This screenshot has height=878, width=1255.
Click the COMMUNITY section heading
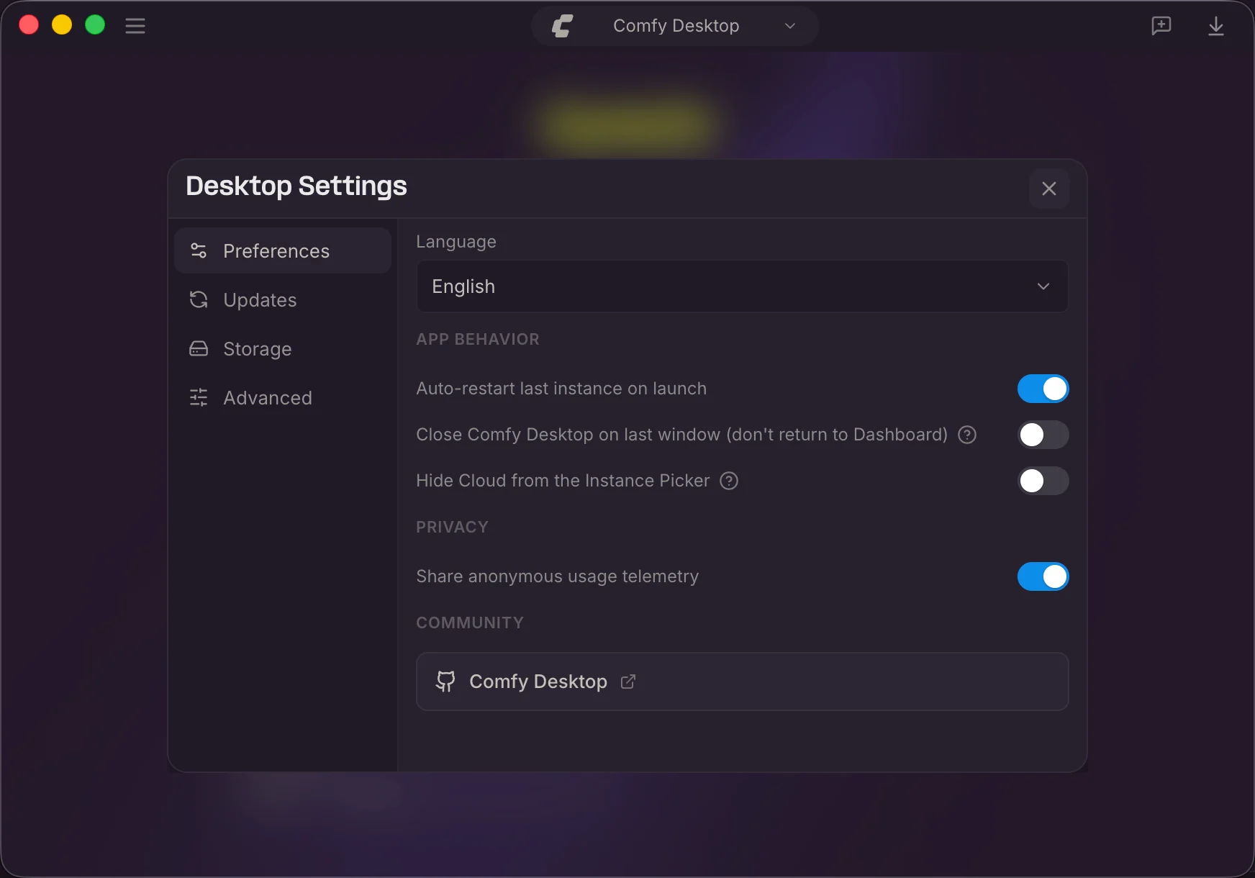pyautogui.click(x=469, y=623)
